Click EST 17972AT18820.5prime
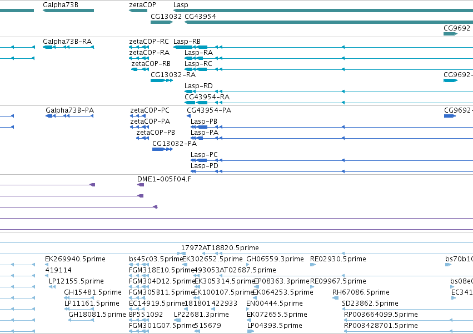This screenshot has height=334, width=473. click(x=220, y=248)
